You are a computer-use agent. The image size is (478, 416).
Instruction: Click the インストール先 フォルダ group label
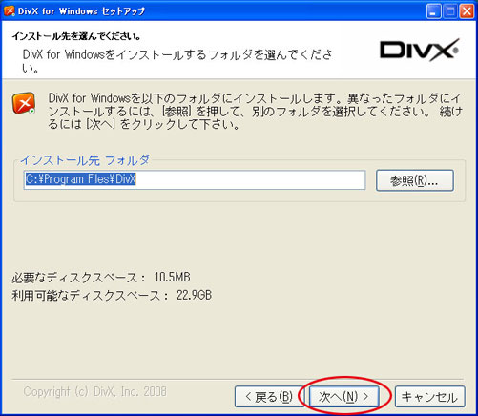point(85,160)
